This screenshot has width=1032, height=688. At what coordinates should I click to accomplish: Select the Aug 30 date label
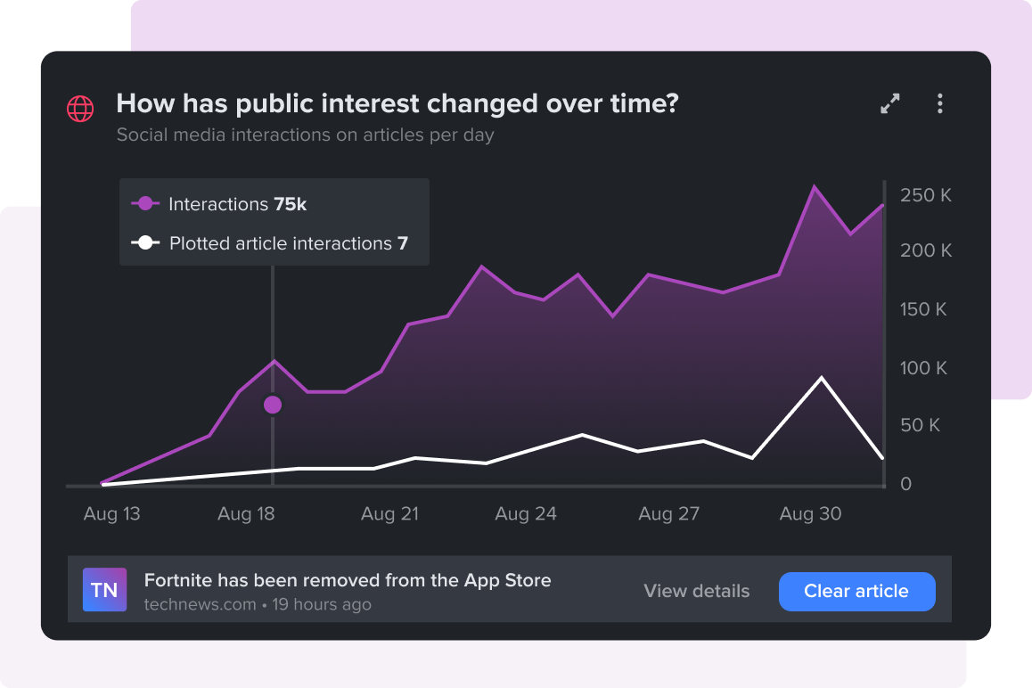pos(810,514)
